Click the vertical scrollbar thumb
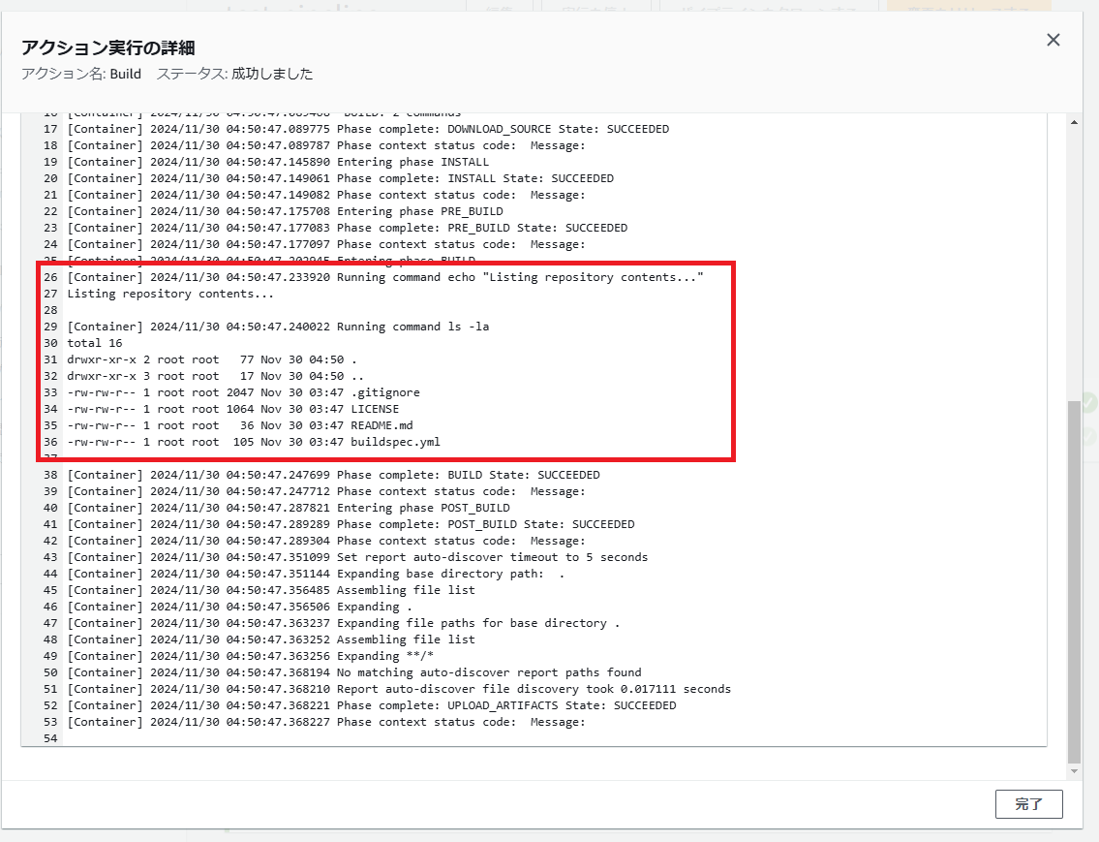The width and height of the screenshot is (1099, 842). (x=1074, y=582)
